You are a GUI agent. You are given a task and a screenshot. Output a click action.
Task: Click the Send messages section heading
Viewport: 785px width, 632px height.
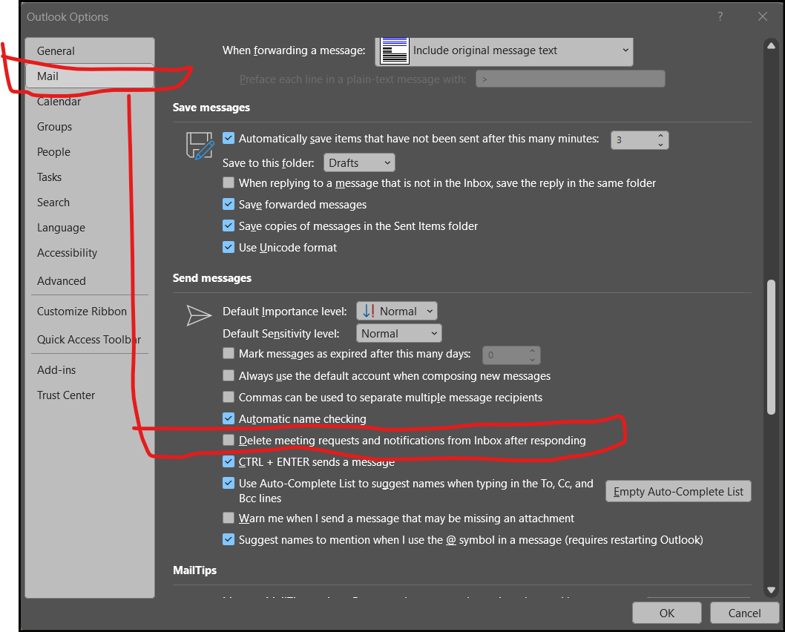(x=211, y=278)
